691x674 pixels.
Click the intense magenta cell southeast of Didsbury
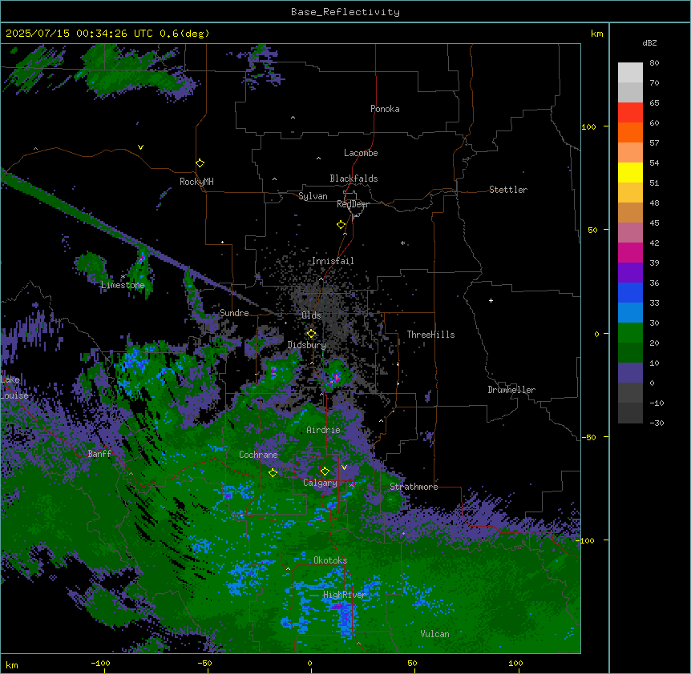pos(335,378)
